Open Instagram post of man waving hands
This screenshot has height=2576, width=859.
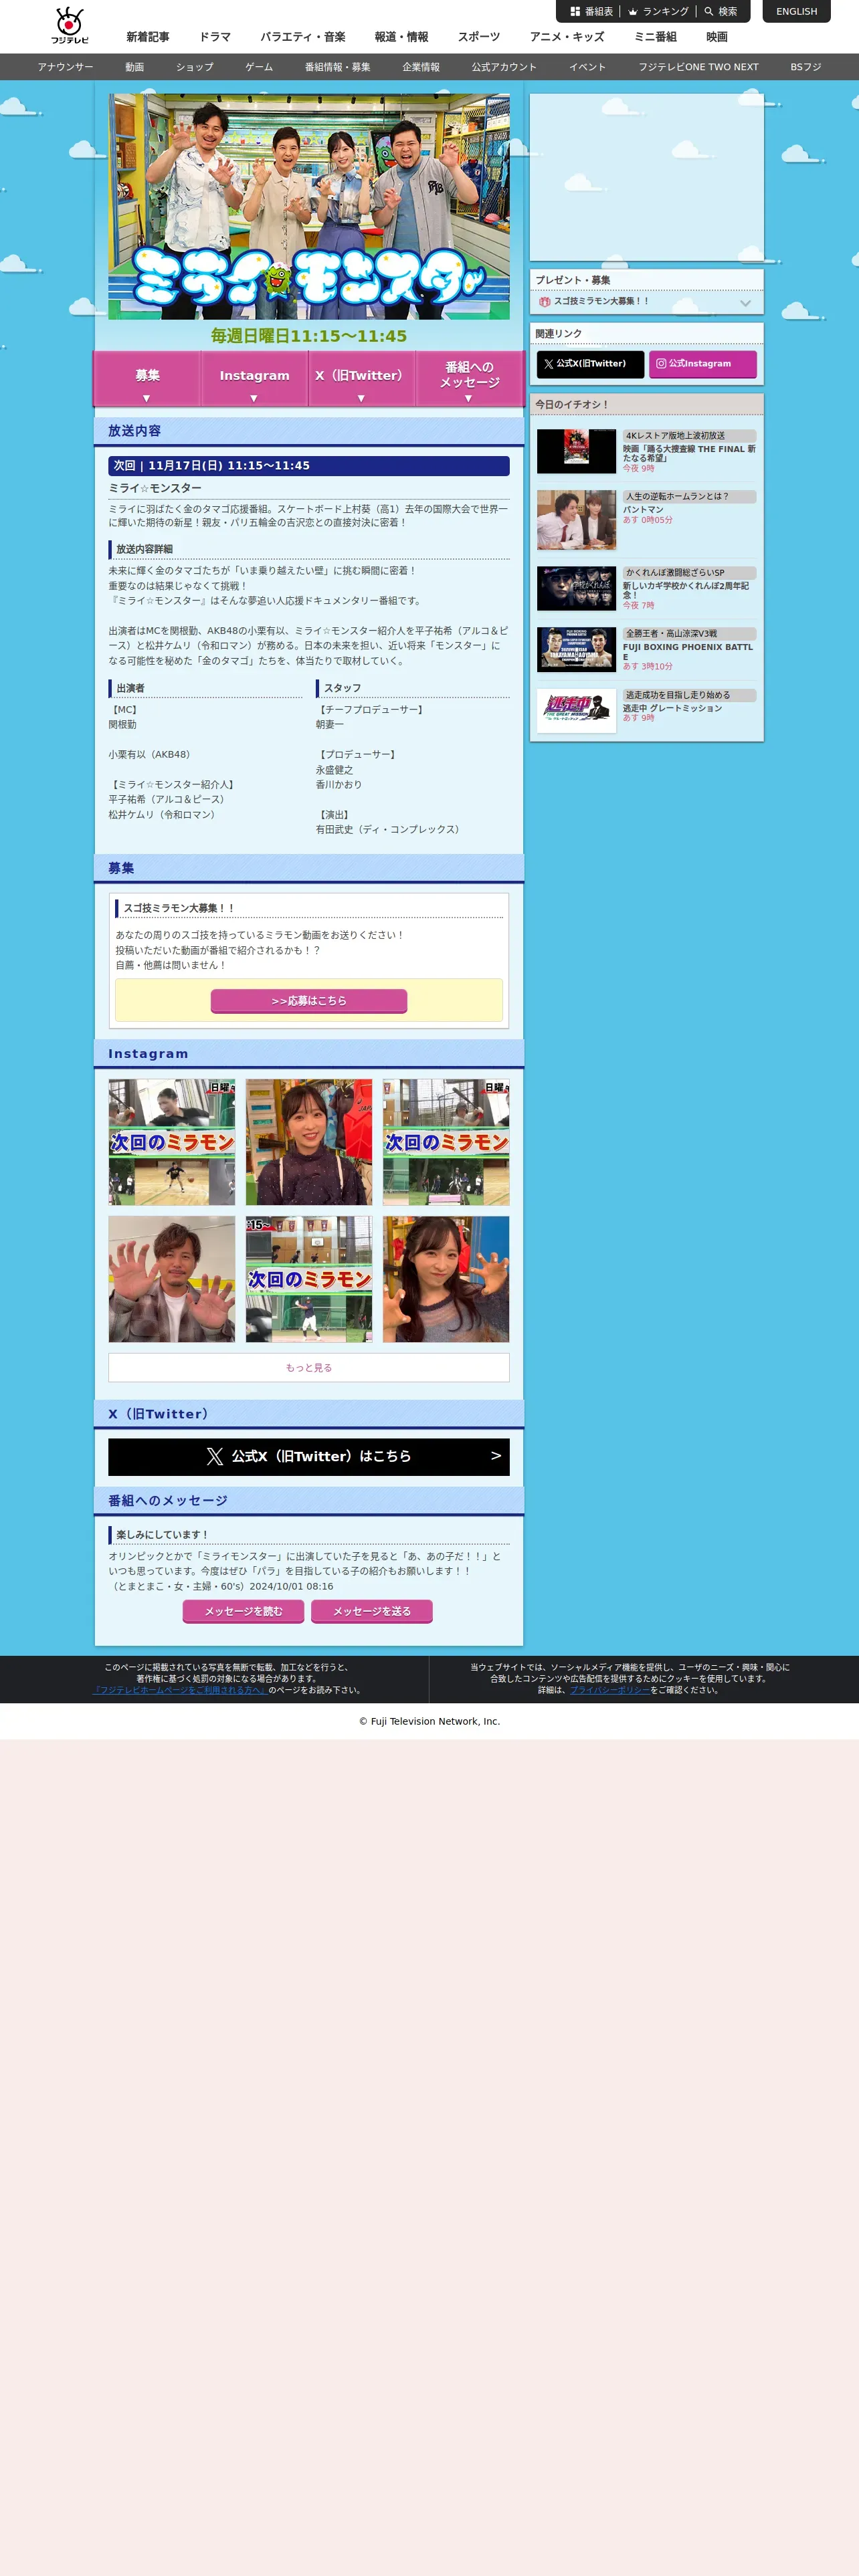[172, 1279]
